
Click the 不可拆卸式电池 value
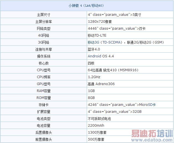99,119
